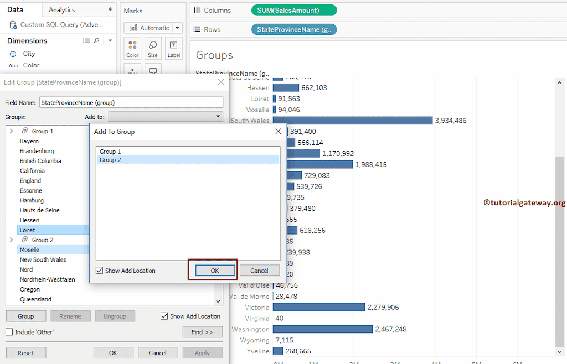567x364 pixels.
Task: Enable the Include 'Other' checkbox
Action: 10,332
